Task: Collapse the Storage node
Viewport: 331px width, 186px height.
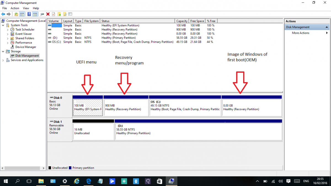Action: (3, 51)
